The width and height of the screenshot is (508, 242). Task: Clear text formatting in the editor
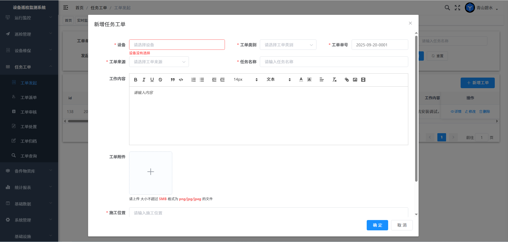tap(334, 80)
